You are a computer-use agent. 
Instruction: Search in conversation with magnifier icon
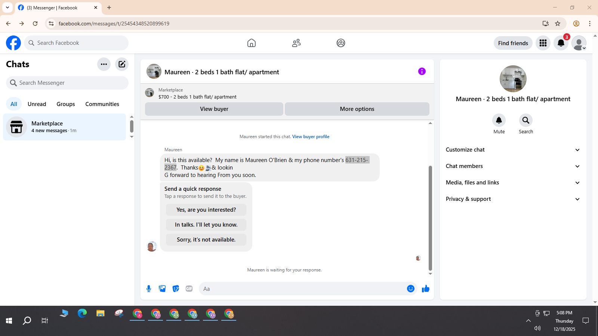point(526,120)
